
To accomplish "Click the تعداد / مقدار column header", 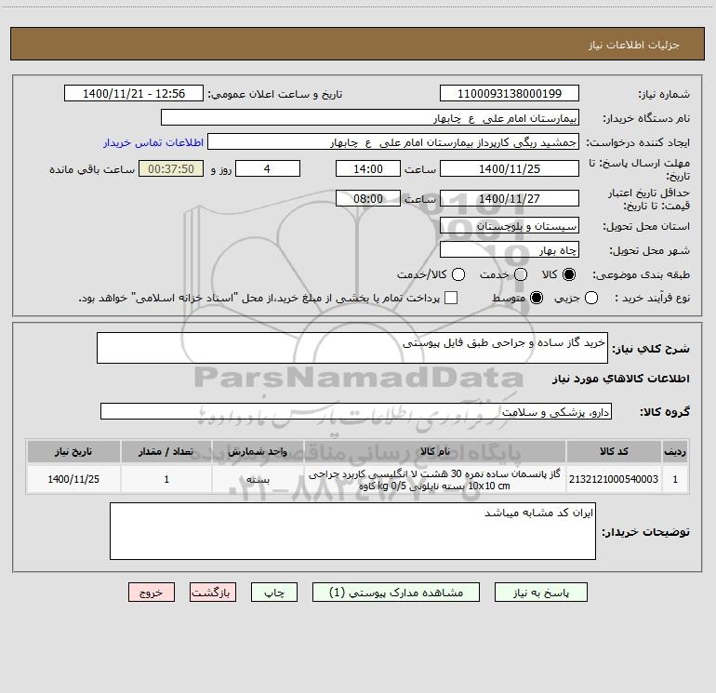I will click(x=166, y=451).
